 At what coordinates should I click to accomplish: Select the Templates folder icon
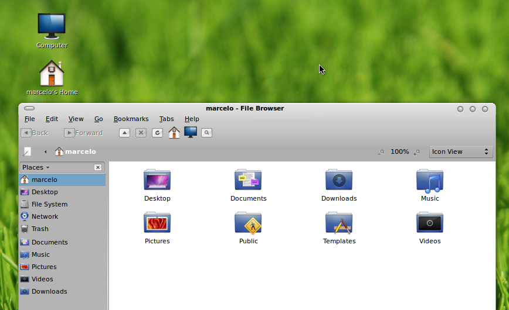(x=339, y=223)
